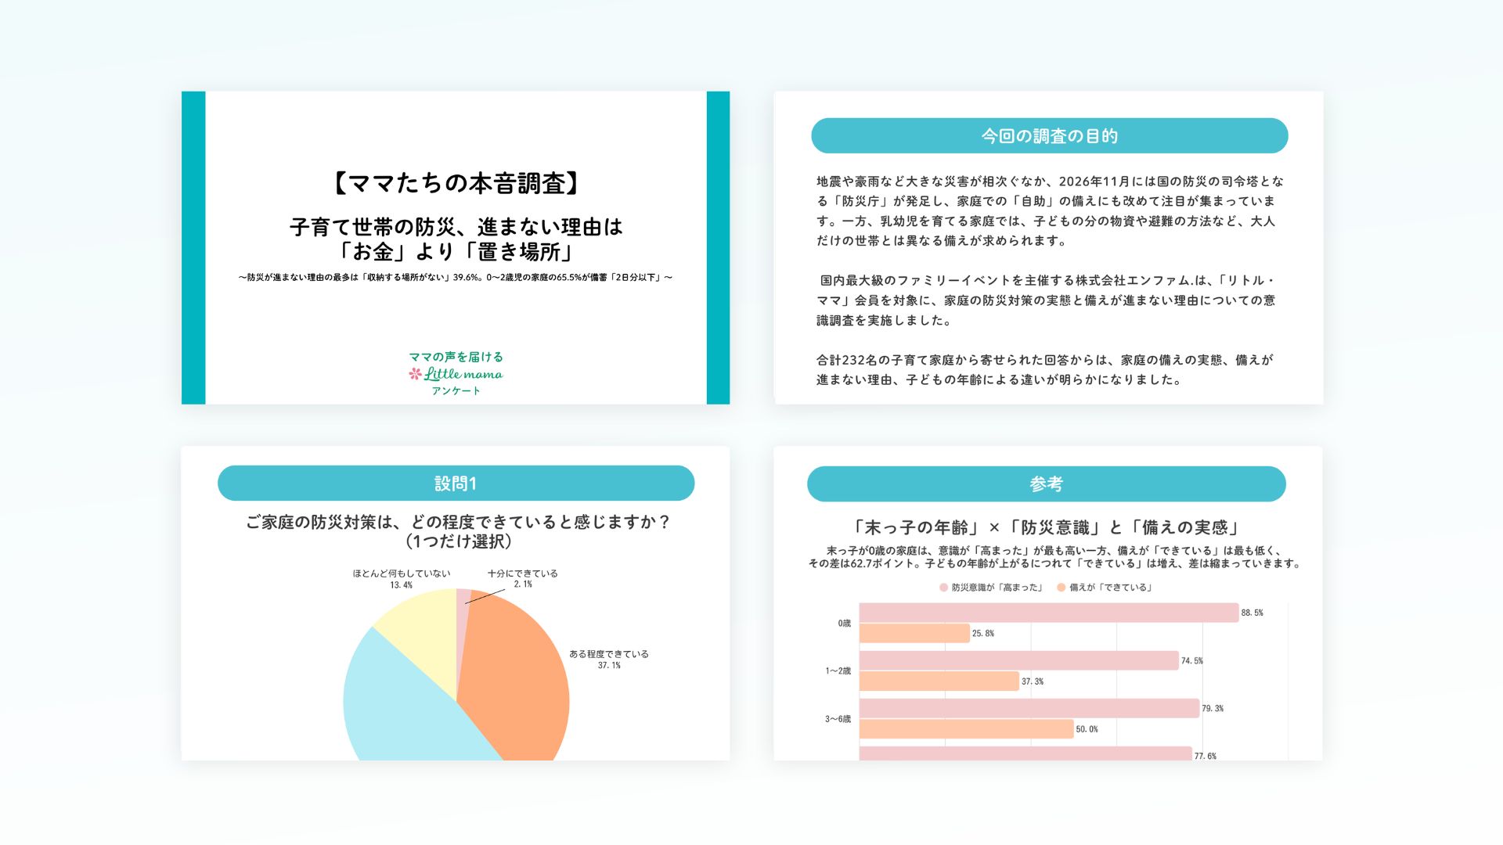The height and width of the screenshot is (845, 1503).
Task: Click the 1〜2歳 axis label
Action: (x=838, y=671)
